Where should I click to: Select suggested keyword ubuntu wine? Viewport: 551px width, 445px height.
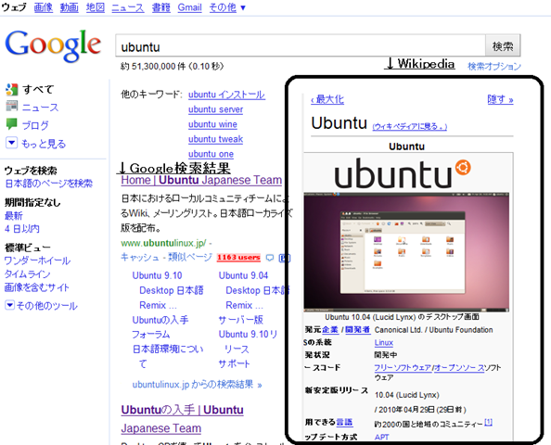(x=212, y=124)
